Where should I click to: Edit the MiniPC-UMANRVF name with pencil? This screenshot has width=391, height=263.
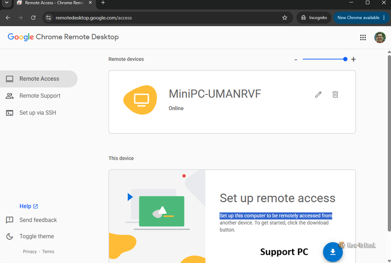click(x=318, y=94)
